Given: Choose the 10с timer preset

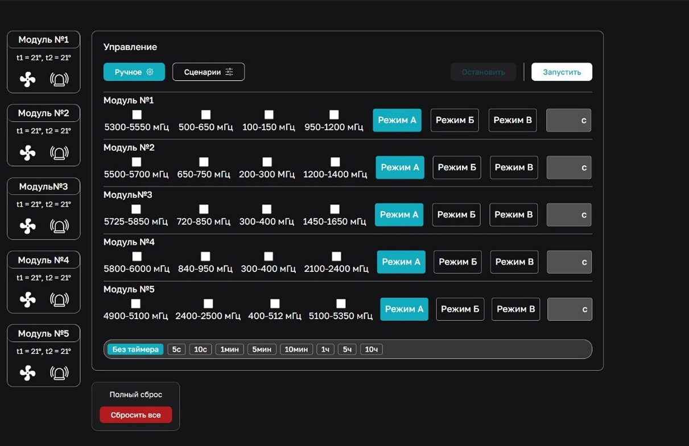Looking at the screenshot, I should click(200, 349).
